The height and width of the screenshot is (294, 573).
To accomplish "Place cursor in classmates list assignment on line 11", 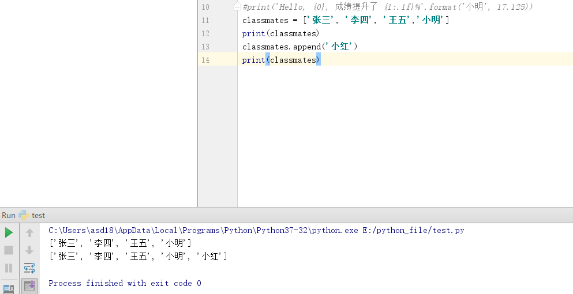I will tap(345, 20).
